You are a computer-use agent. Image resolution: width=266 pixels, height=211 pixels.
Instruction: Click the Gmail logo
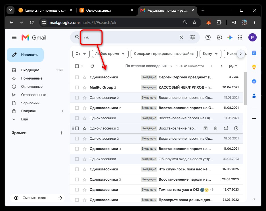tap(34, 37)
